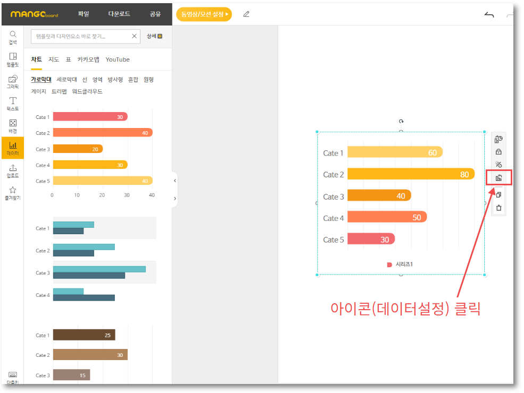Switch to the 표 tab

(68, 59)
